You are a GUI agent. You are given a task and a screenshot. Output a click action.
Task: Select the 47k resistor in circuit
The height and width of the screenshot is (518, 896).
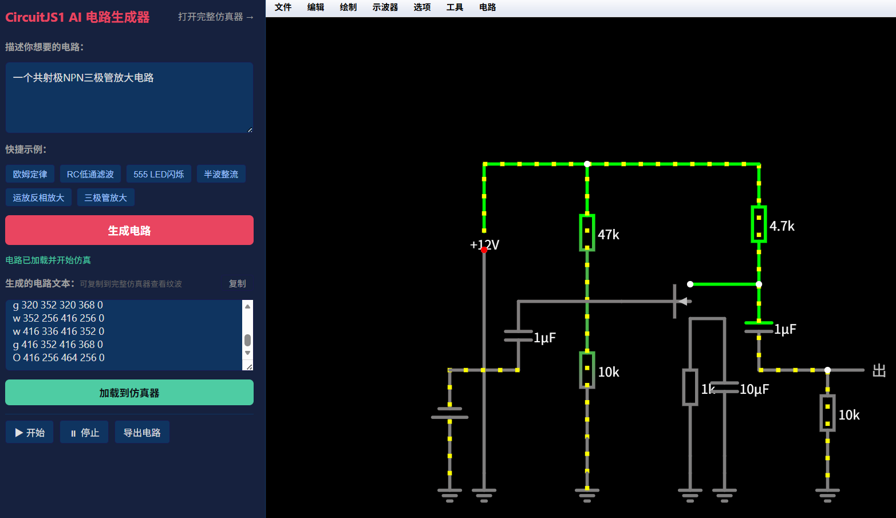point(587,232)
